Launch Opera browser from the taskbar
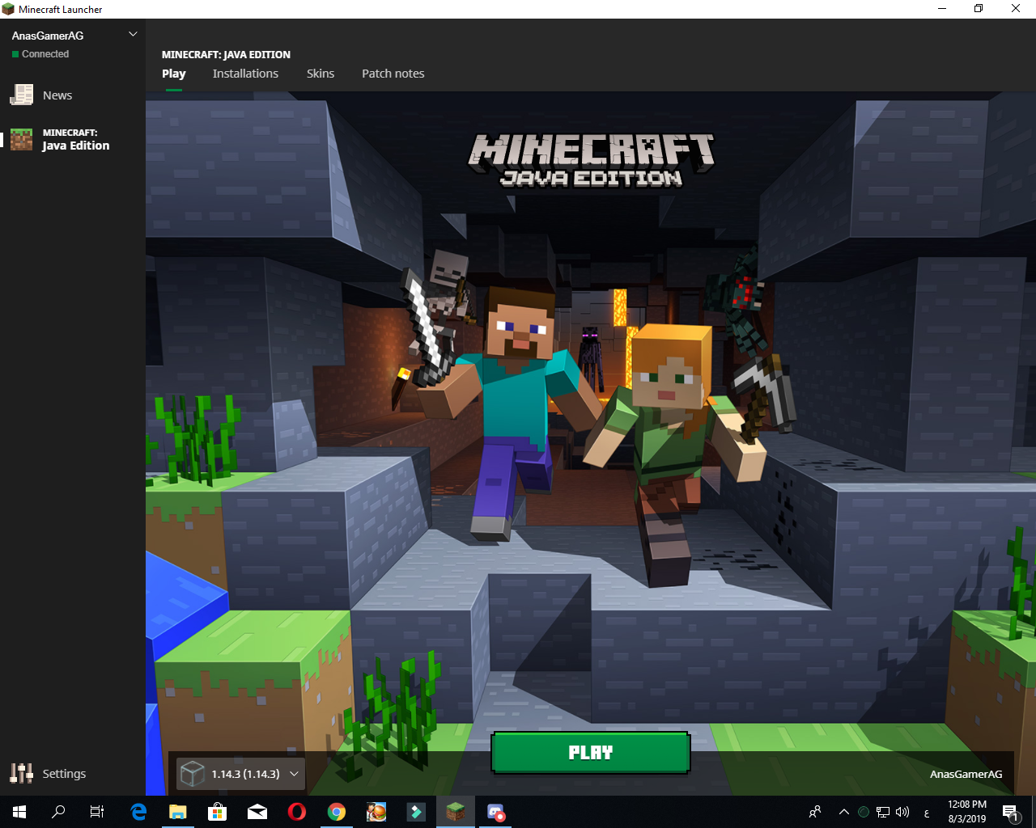The height and width of the screenshot is (828, 1036). pos(297,812)
